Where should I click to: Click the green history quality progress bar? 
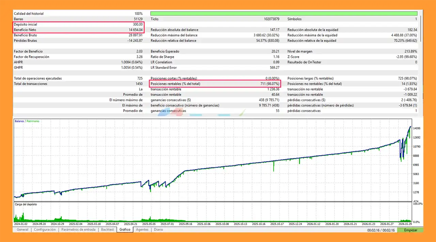pyautogui.click(x=285, y=14)
